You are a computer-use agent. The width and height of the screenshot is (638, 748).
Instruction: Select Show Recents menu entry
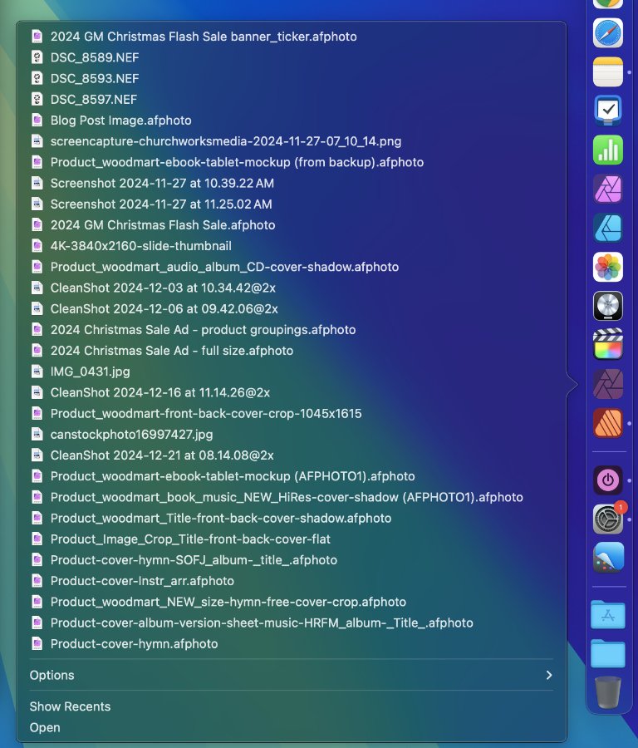tap(292, 706)
